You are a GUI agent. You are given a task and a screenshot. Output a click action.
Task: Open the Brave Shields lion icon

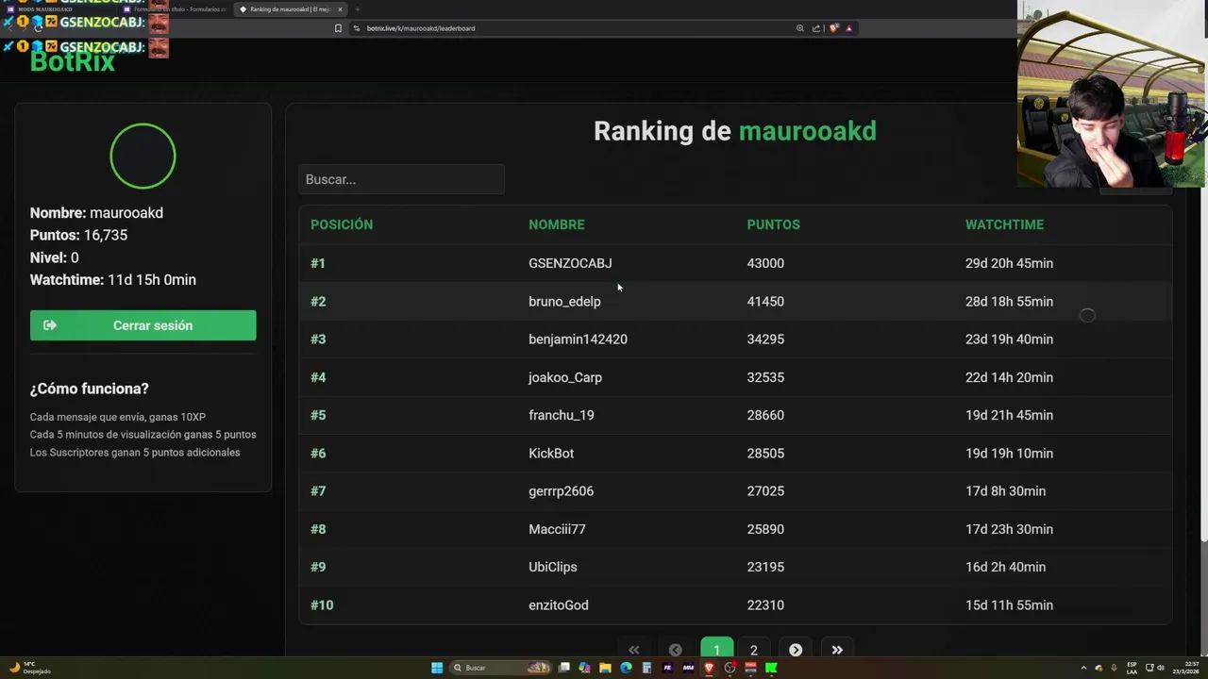pyautogui.click(x=833, y=28)
